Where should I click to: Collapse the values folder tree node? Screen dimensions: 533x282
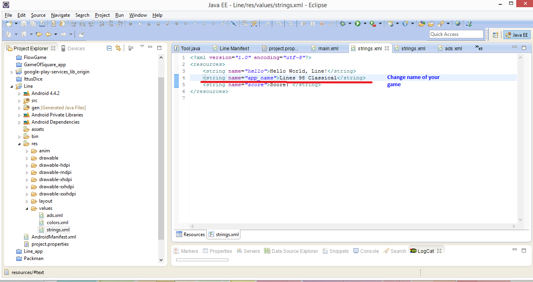(x=27, y=208)
